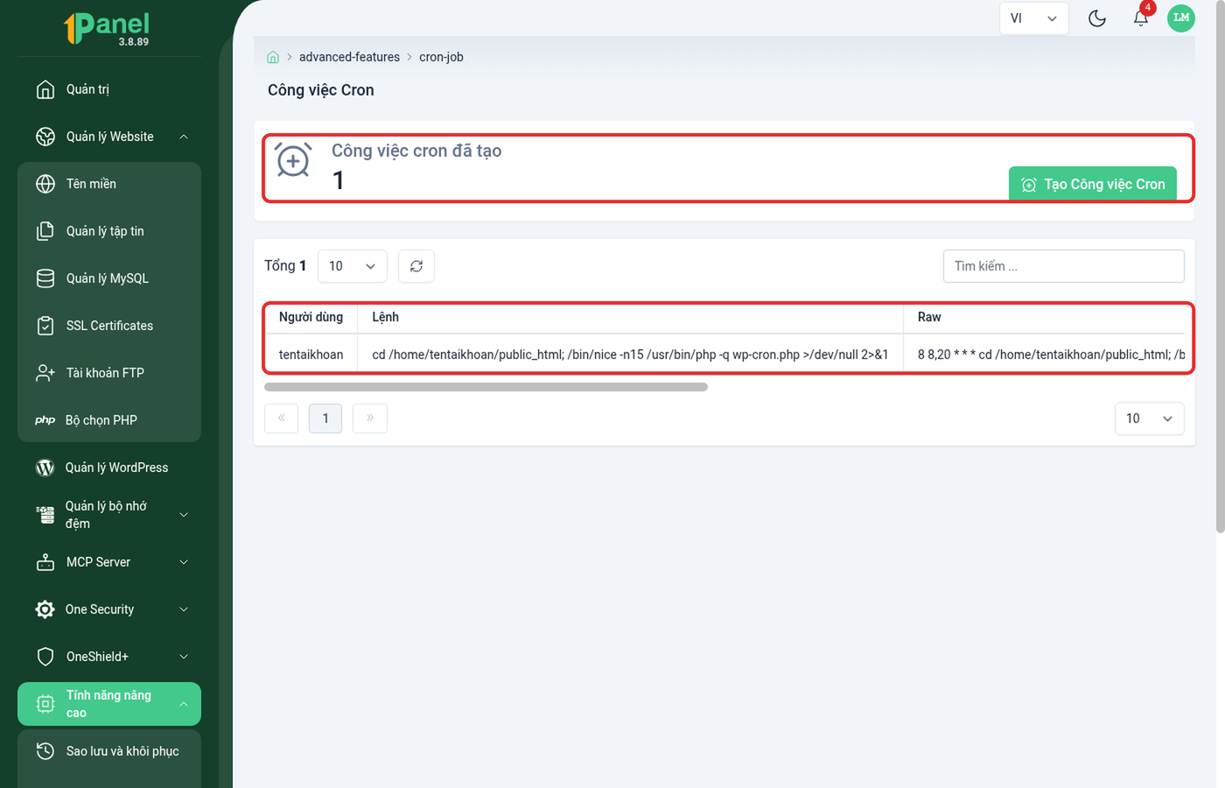Toggle dark mode moon icon
This screenshot has width=1225, height=788.
[x=1097, y=18]
